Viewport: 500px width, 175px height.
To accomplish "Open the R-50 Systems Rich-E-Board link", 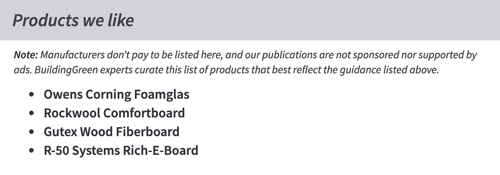I will pyautogui.click(x=121, y=150).
